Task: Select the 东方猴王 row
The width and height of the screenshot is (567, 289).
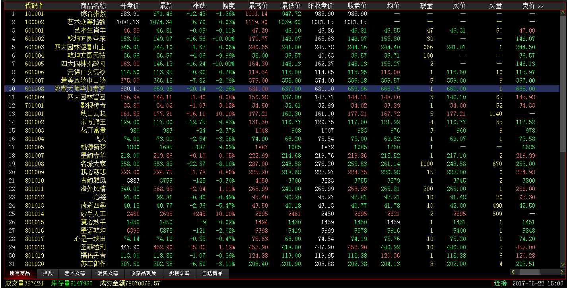Action: pos(282,122)
